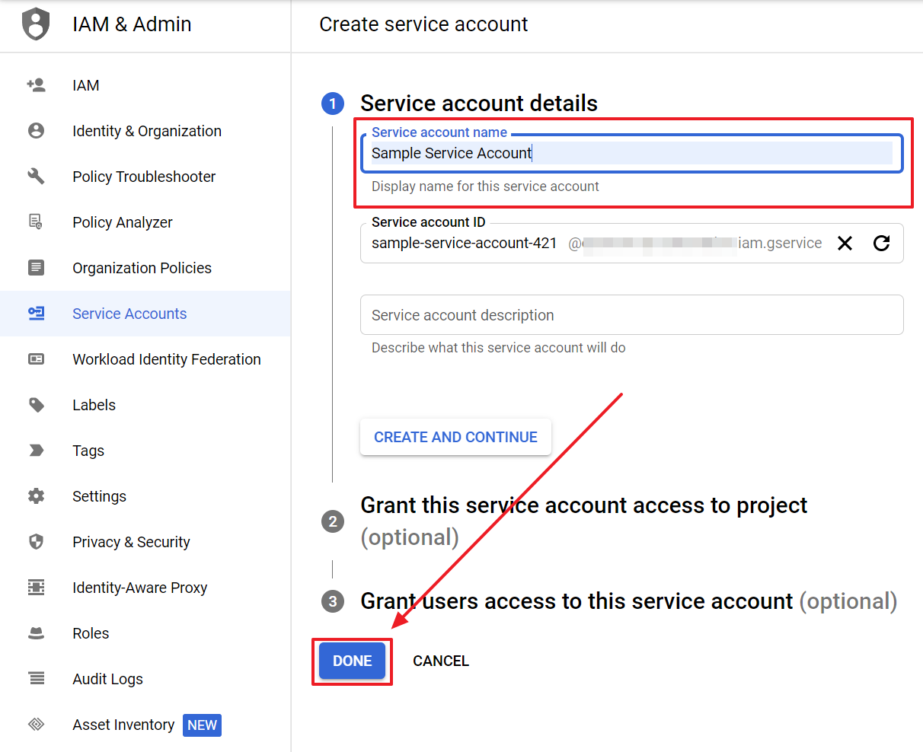
Task: Click the Roles hat icon
Action: [36, 633]
